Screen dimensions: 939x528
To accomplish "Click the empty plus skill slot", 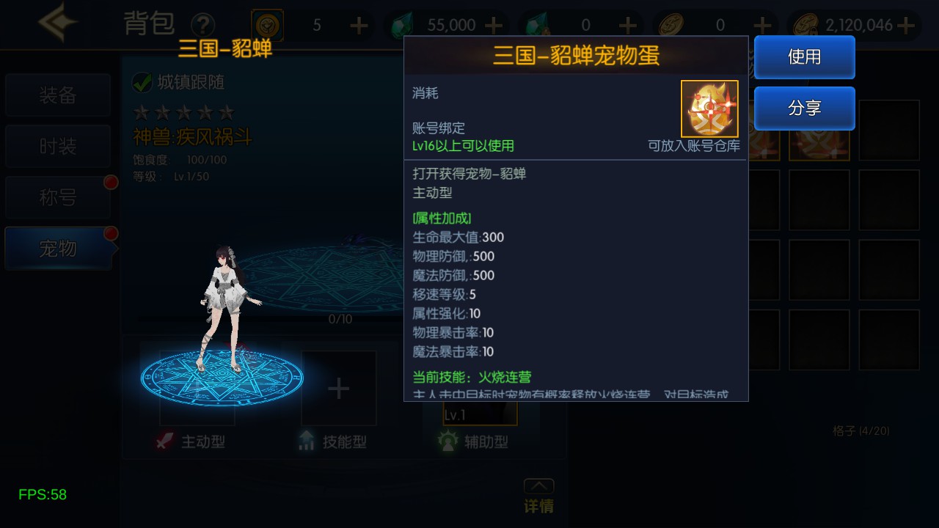I will (x=338, y=389).
